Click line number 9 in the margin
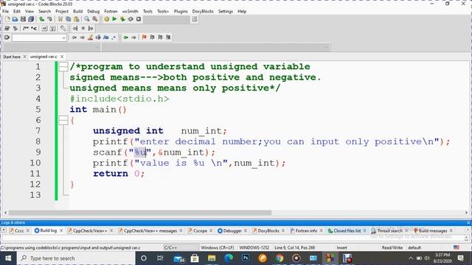This screenshot has height=265, width=472. pyautogui.click(x=38, y=152)
